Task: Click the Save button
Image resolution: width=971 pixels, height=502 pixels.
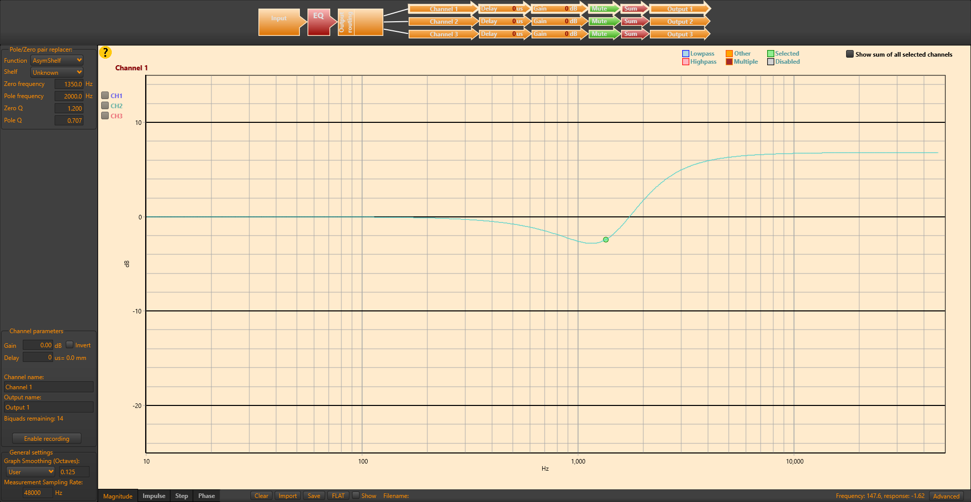Action: (314, 495)
